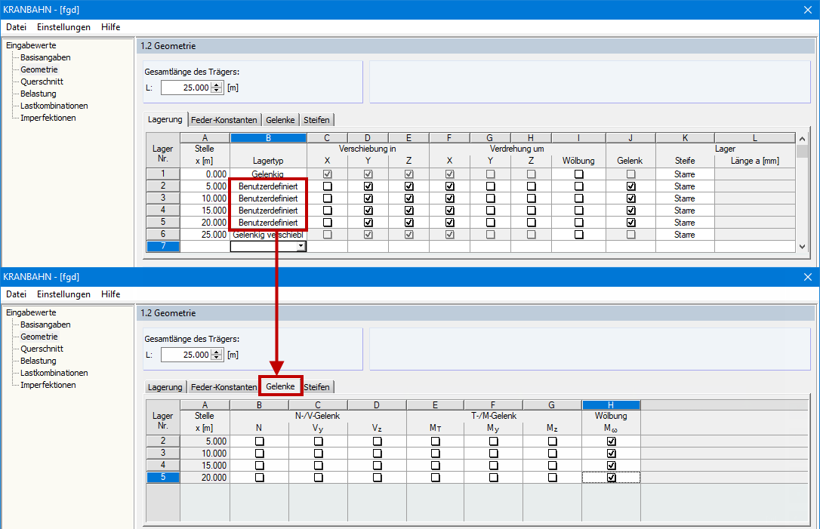Toggle My checkbox for Lager 2 in Gelenke table
820x529 pixels.
[494, 441]
